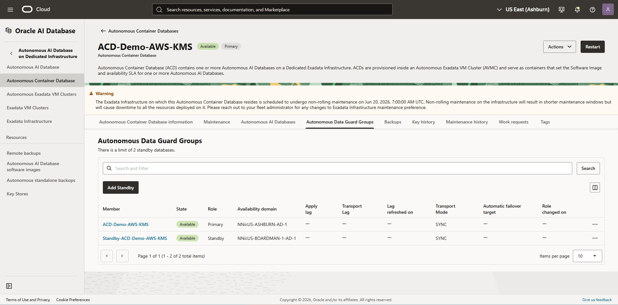This screenshot has width=618, height=305.
Task: Open Autonomous AI Database software images
Action: click(x=33, y=167)
